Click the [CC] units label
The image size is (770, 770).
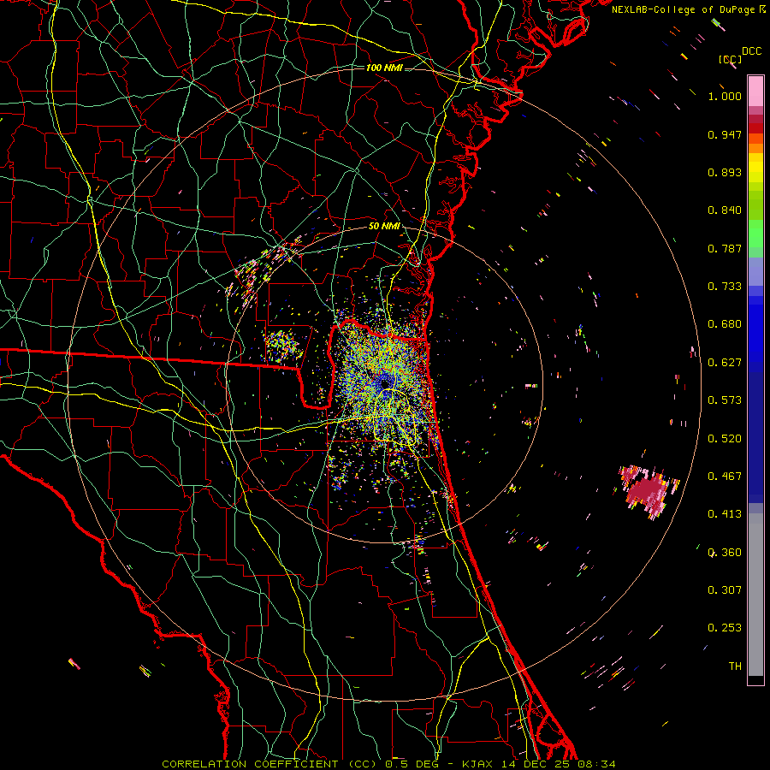tap(730, 59)
